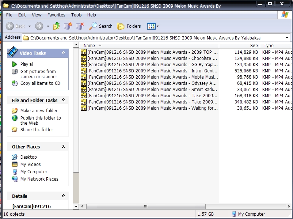Go to Desktop in Other Places
This screenshot has width=293, height=219.
coord(28,157)
